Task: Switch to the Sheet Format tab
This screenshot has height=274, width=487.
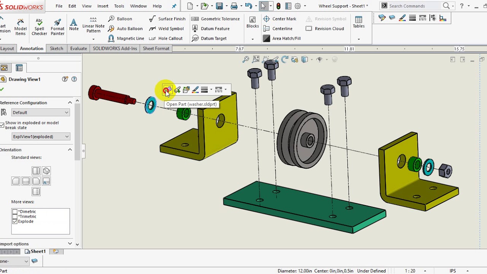Action: pos(156,48)
